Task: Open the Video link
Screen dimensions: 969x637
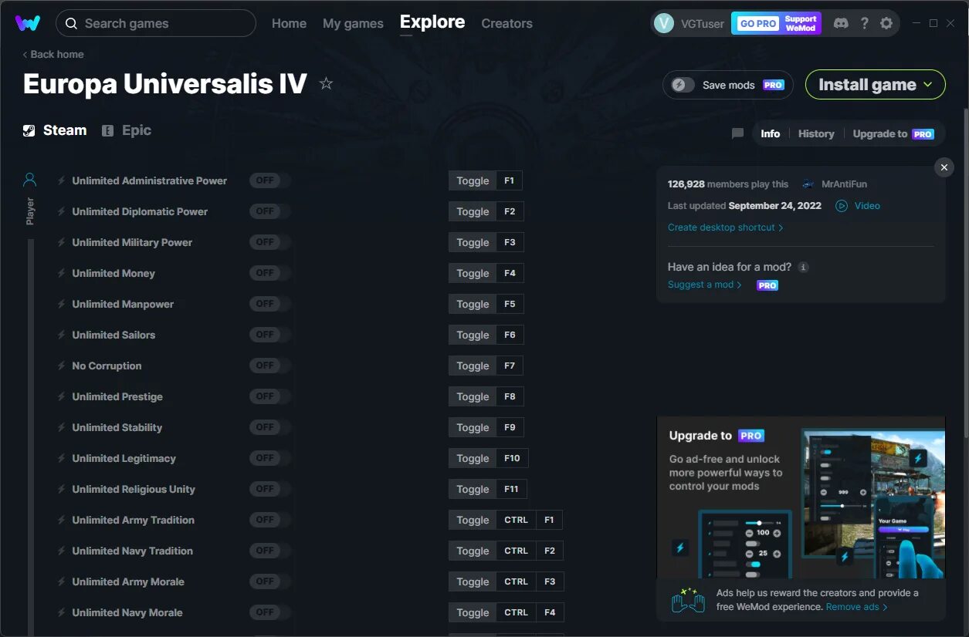Action: 867,206
